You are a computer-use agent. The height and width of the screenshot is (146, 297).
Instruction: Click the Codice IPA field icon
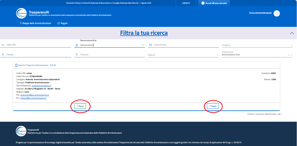coord(3,45)
